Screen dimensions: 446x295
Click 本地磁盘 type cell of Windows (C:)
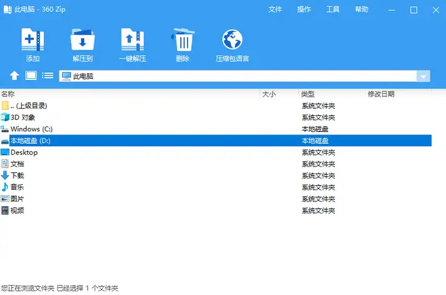tap(315, 129)
